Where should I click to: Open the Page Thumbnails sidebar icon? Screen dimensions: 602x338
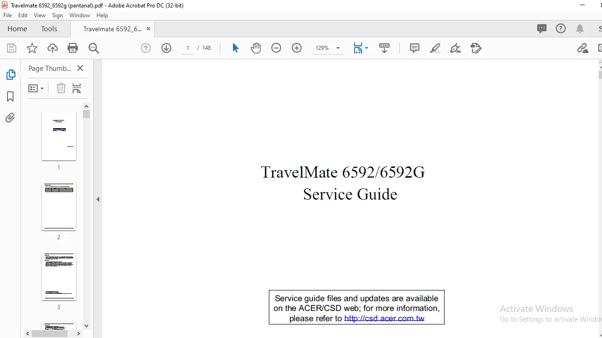tap(10, 75)
